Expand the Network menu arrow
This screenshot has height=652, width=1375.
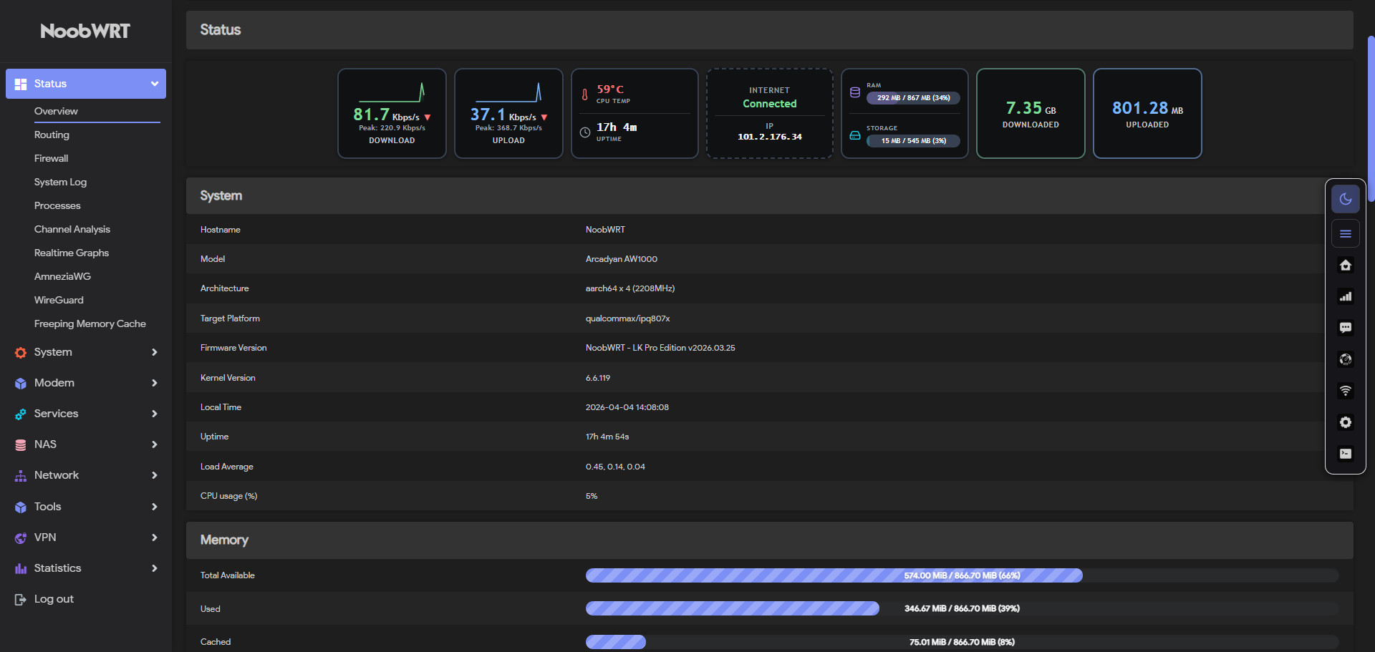point(154,475)
